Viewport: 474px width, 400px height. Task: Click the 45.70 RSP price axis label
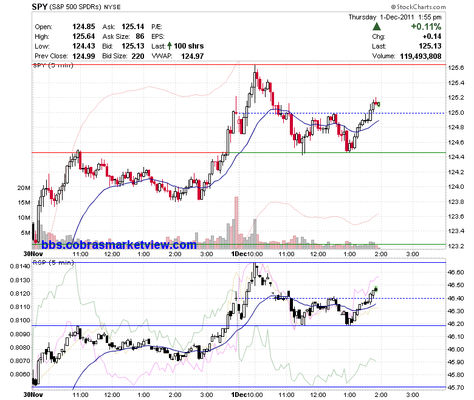tap(456, 388)
